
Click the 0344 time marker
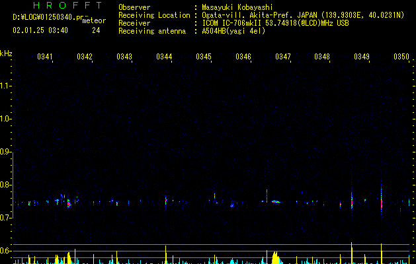coord(164,57)
